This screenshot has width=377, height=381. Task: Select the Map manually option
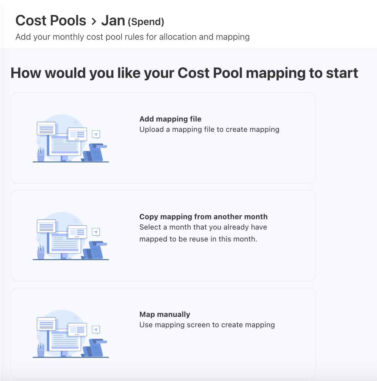[163, 333]
